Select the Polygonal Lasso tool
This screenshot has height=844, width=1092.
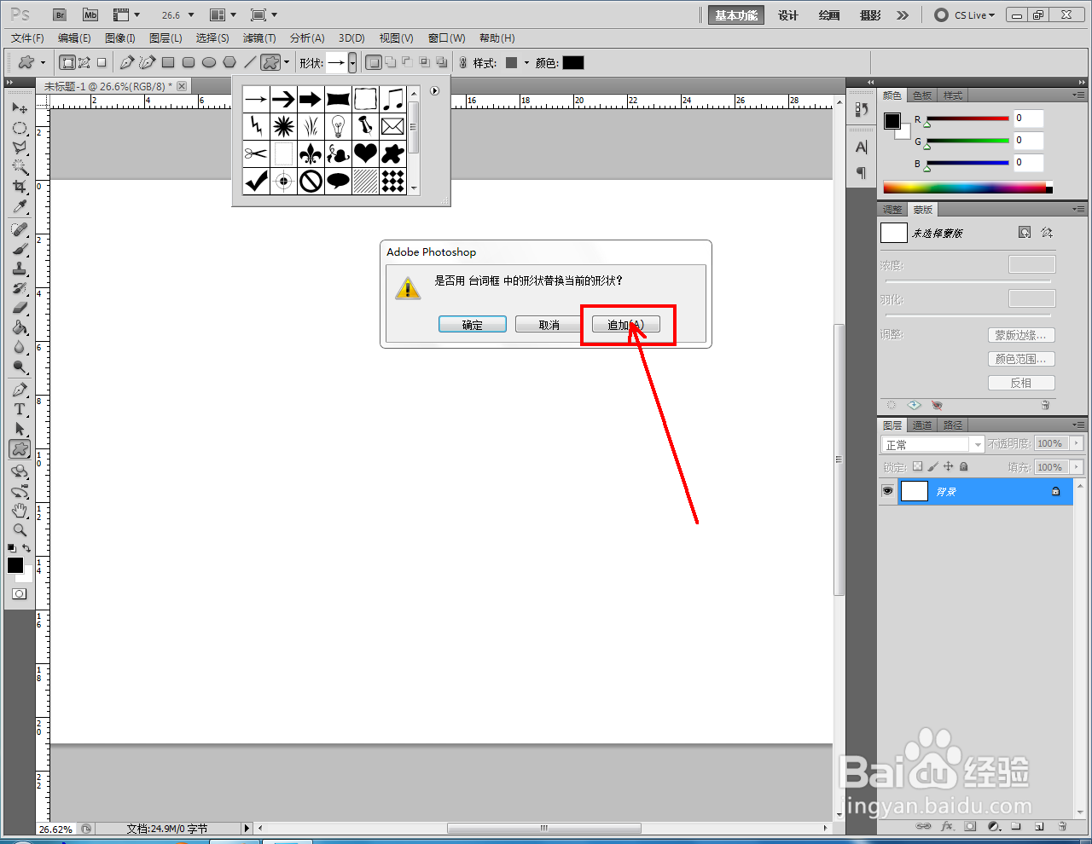20,147
